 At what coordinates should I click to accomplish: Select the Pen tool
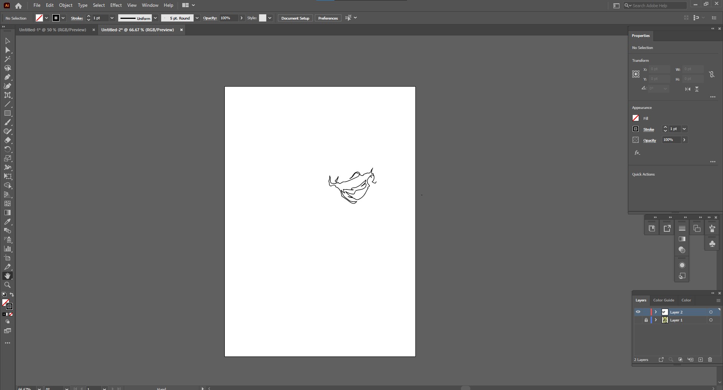pos(8,77)
